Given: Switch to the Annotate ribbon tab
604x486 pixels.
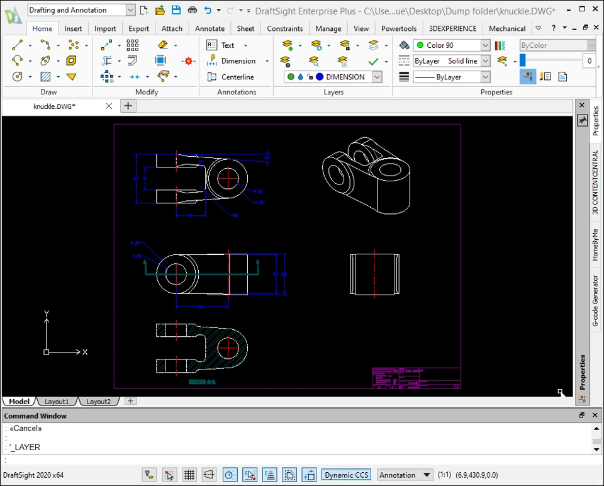Looking at the screenshot, I should coord(210,28).
